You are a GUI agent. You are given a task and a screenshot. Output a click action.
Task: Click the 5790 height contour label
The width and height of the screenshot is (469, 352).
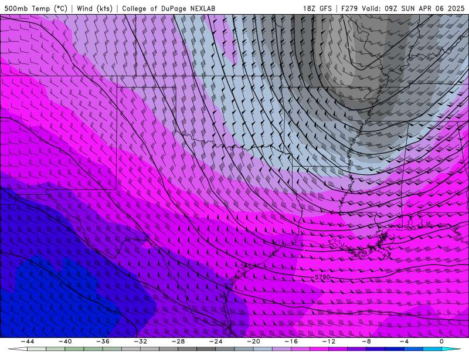(x=322, y=277)
